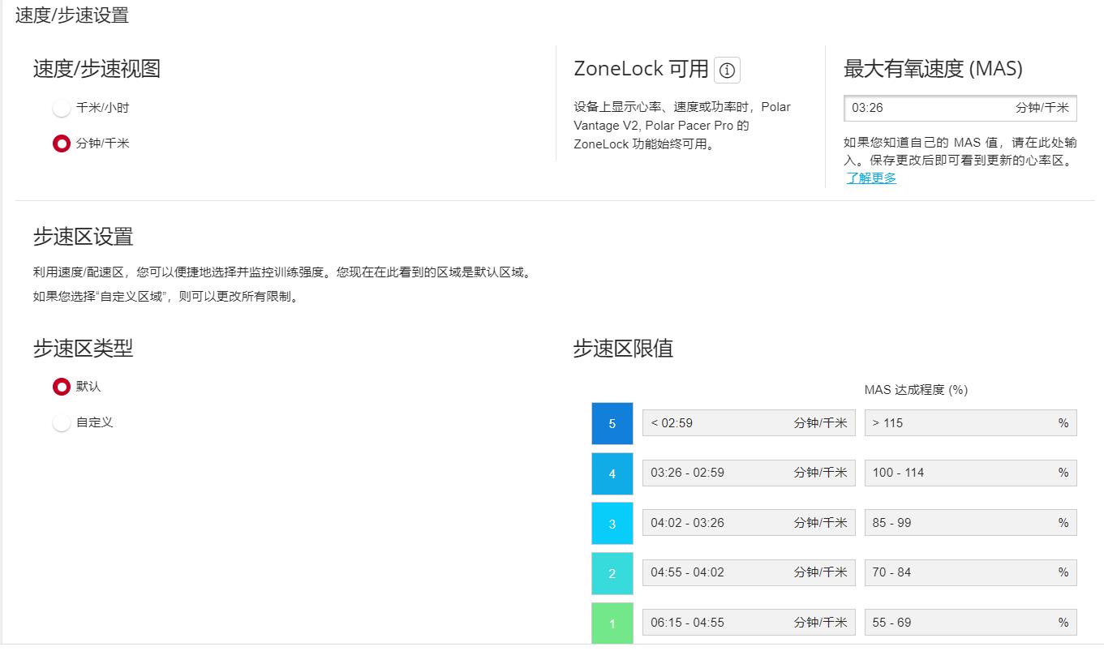Click the green zone 1 square
The width and height of the screenshot is (1104, 651).
pos(612,623)
